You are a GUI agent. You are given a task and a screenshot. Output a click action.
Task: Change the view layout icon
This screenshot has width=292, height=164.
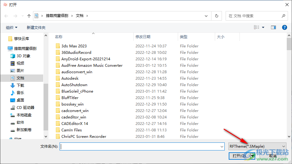(257, 27)
